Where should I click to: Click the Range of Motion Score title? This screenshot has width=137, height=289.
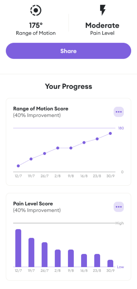coord(41,109)
